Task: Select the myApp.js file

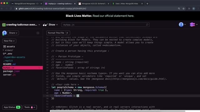Action: click(x=22, y=68)
